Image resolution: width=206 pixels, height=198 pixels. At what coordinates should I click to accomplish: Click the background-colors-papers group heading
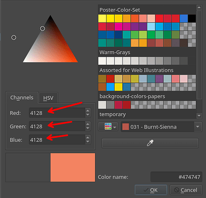click(132, 96)
